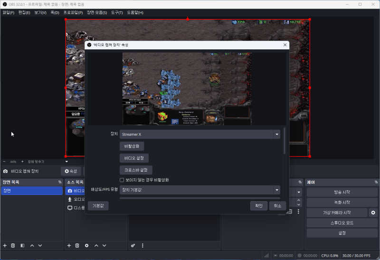Delete the selected scene with the trash icon
Image resolution: width=380 pixels, height=260 pixels.
pos(13,245)
